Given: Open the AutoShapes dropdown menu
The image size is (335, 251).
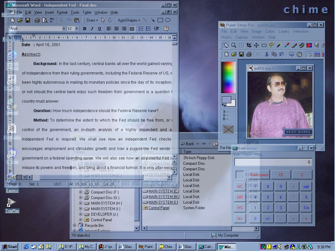Looking at the screenshot, I should point(129,20).
